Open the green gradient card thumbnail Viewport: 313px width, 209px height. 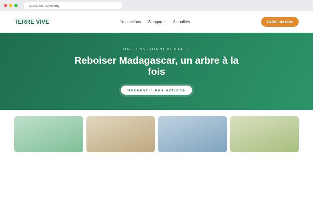point(49,134)
